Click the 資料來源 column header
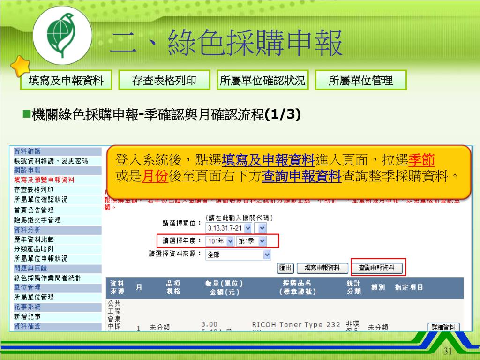This screenshot has width=480, height=360. point(117,287)
